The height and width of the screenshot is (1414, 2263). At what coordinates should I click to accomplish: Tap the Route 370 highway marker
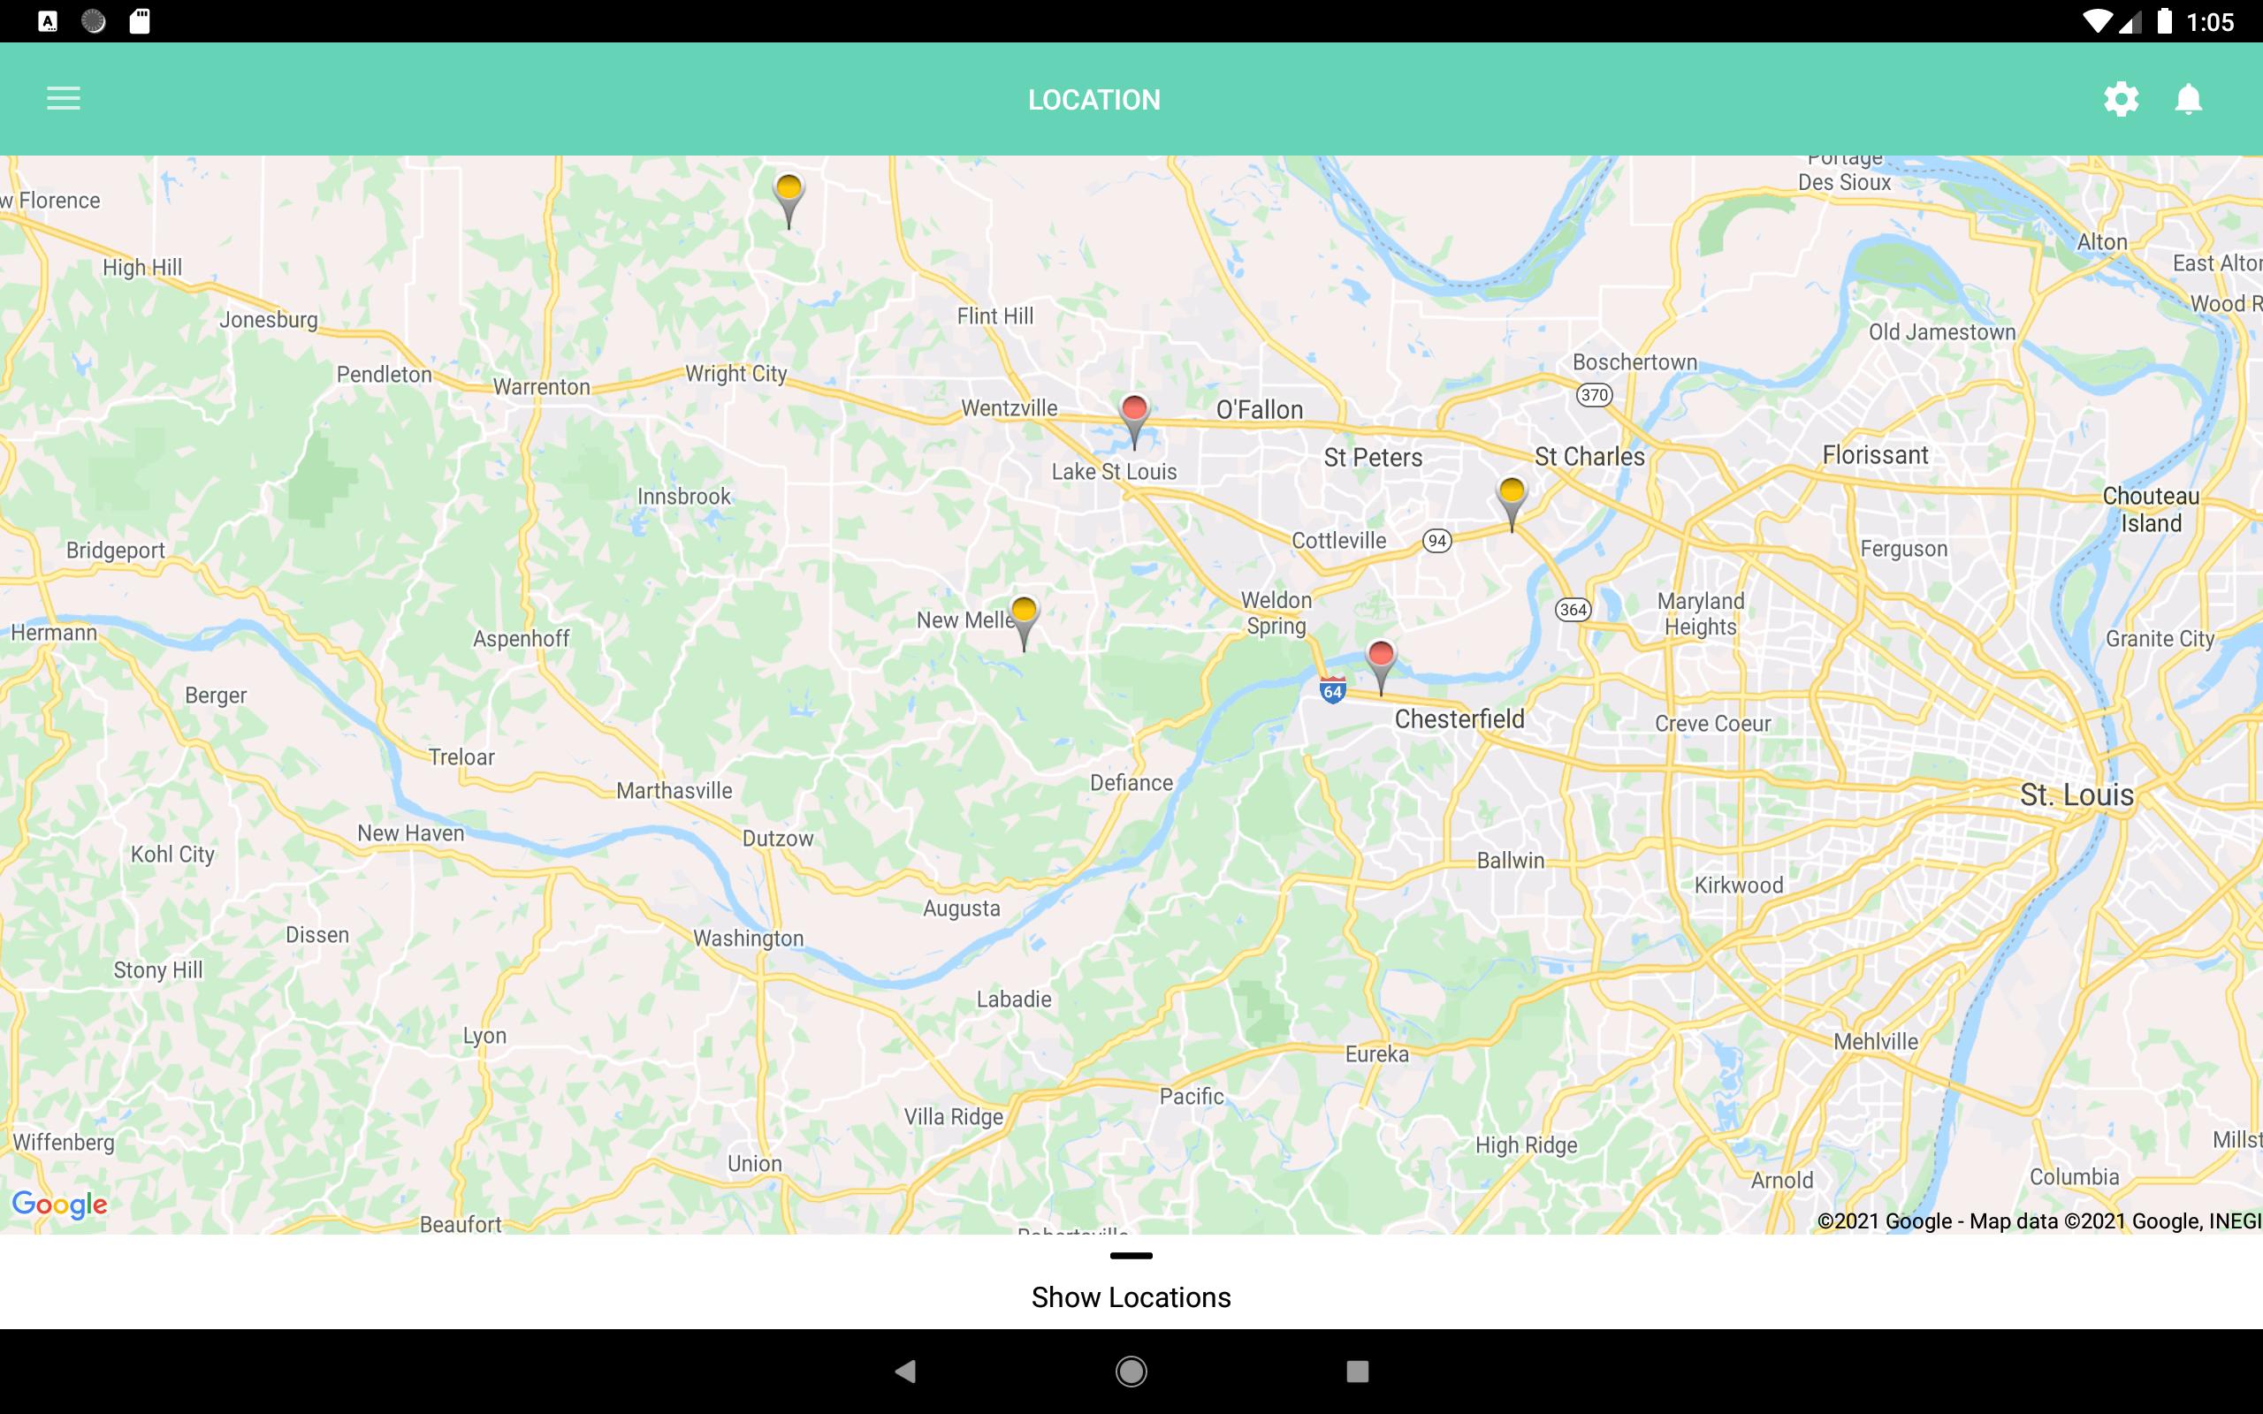coord(1595,395)
